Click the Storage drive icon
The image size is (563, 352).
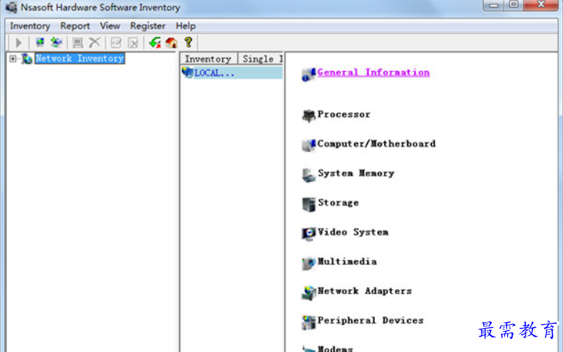[x=309, y=204]
